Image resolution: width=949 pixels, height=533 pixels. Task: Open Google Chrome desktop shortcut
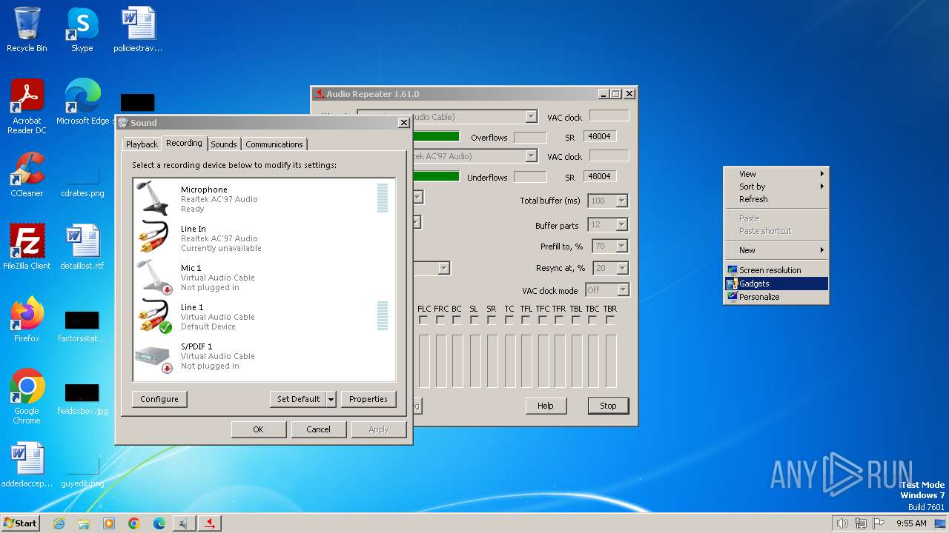pos(27,396)
